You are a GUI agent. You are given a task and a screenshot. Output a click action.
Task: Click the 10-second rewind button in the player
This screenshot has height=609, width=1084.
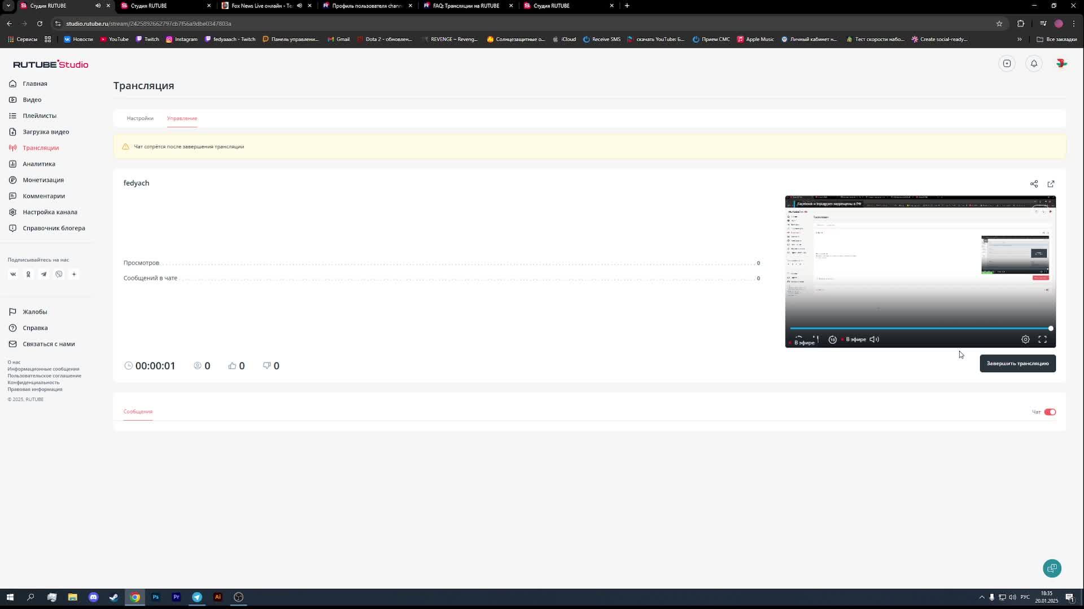click(x=832, y=339)
